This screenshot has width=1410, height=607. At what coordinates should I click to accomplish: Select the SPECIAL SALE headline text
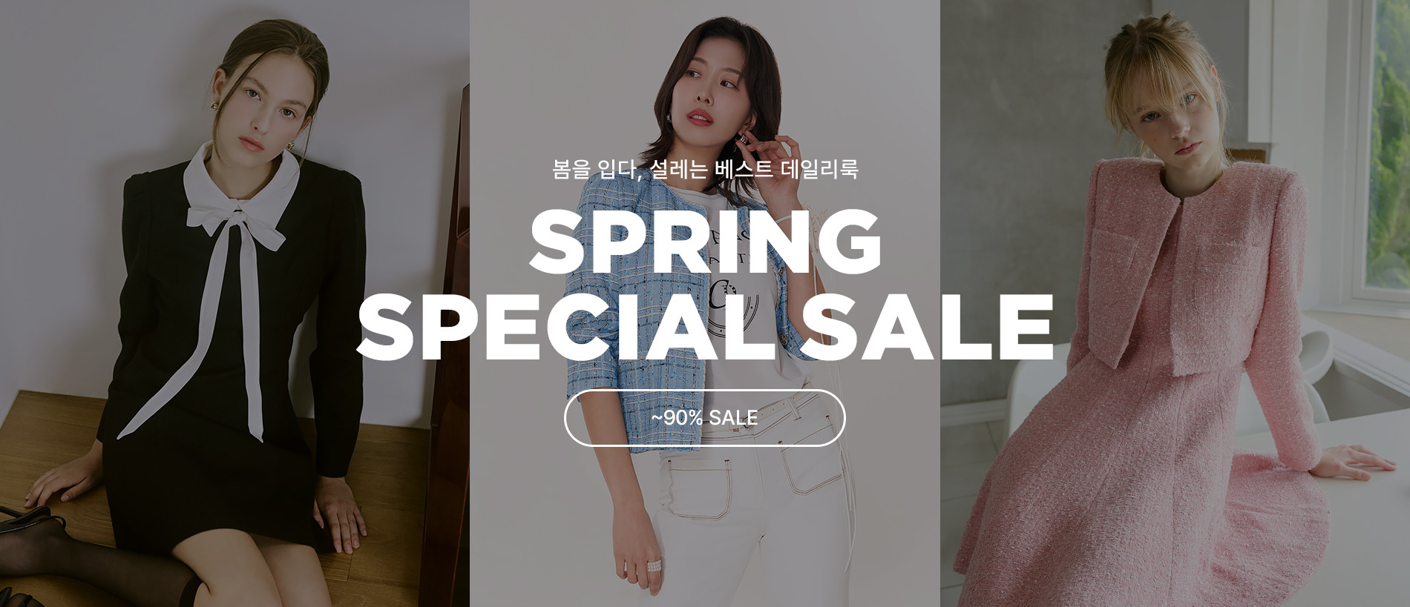coord(705,327)
